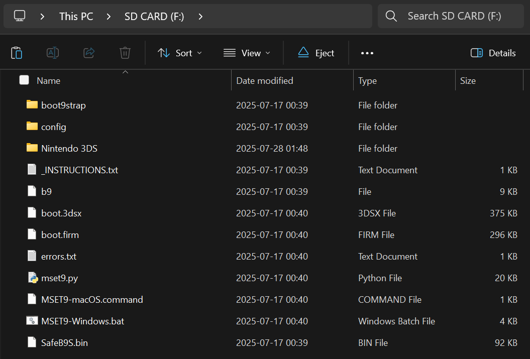
Task: Click the MSET9-Windows.bat batch file icon
Action: (32, 321)
